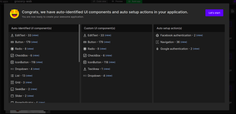Click the star-eyed emoji icon

pyautogui.click(x=14, y=14)
